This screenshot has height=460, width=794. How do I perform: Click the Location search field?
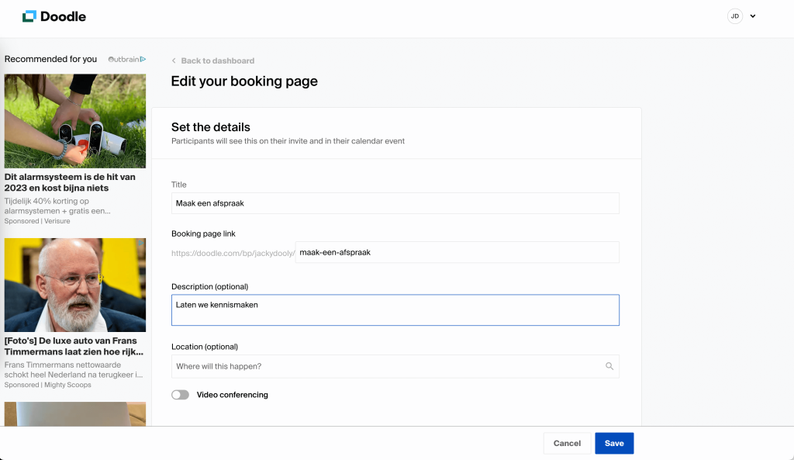(x=387, y=366)
